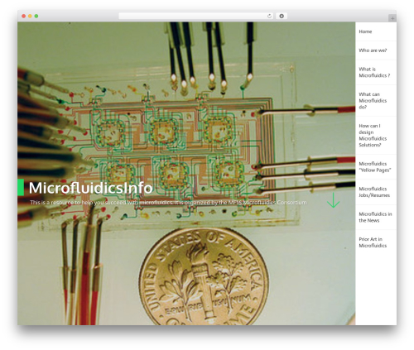Click the site tagline about MF16 Consortium
This screenshot has height=350, width=414.
coord(168,203)
